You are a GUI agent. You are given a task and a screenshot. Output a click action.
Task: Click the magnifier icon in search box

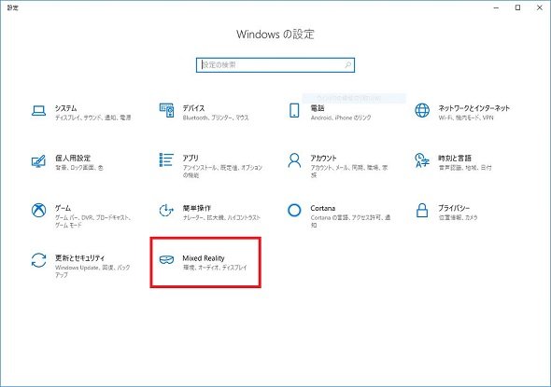coord(348,65)
